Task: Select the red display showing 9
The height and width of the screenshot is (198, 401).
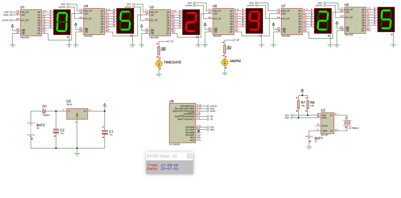Action: (x=254, y=21)
